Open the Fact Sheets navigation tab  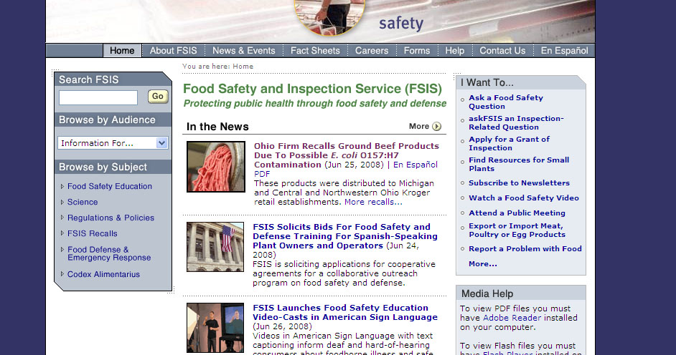pyautogui.click(x=315, y=51)
